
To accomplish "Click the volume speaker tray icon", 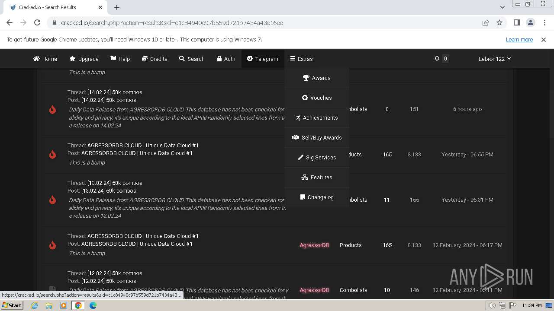I will tap(492, 305).
